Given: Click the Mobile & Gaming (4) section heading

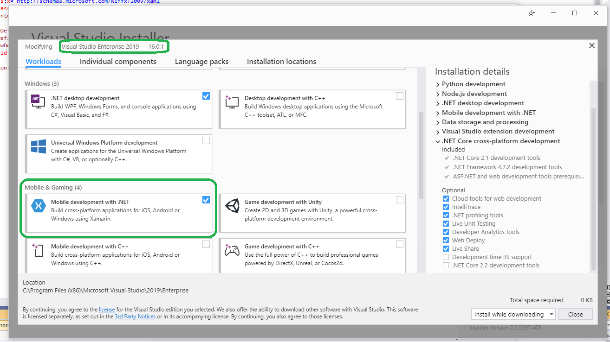Looking at the screenshot, I should tap(53, 188).
